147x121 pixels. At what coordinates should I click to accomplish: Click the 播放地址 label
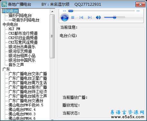[x=71, y=105]
